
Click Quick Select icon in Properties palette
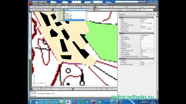[154, 14]
